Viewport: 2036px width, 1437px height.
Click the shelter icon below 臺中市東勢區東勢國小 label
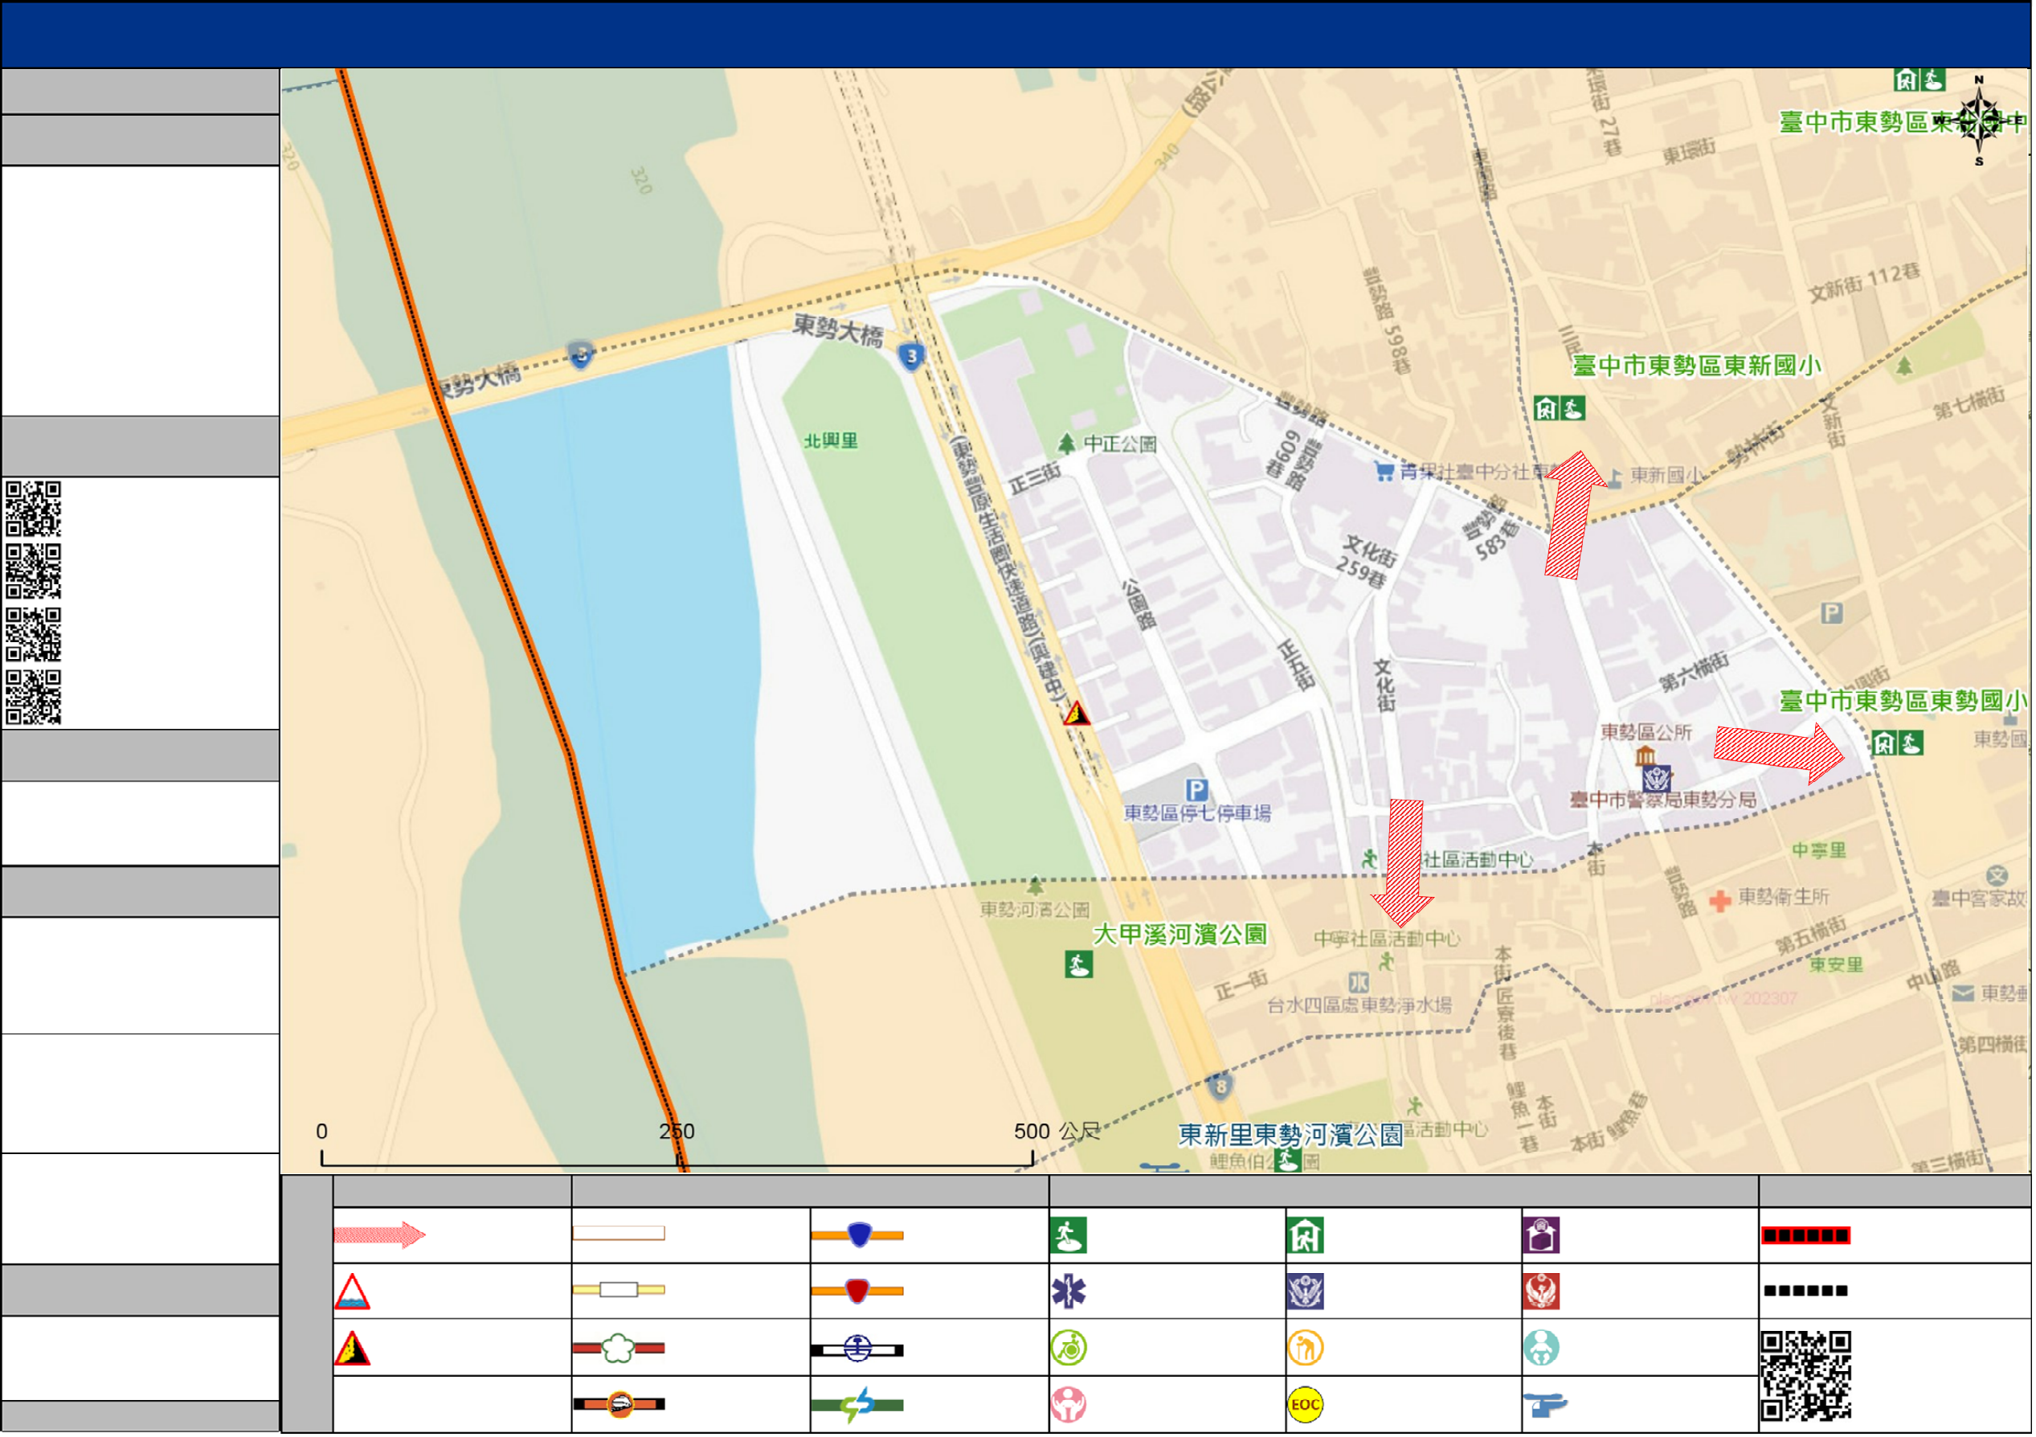tap(1899, 743)
